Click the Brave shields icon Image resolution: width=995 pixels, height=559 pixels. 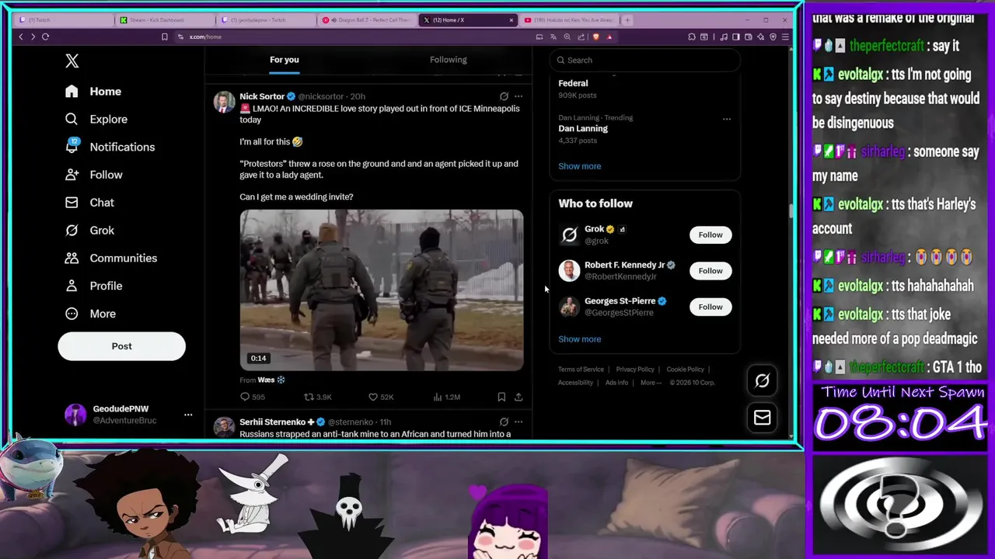[x=596, y=36]
